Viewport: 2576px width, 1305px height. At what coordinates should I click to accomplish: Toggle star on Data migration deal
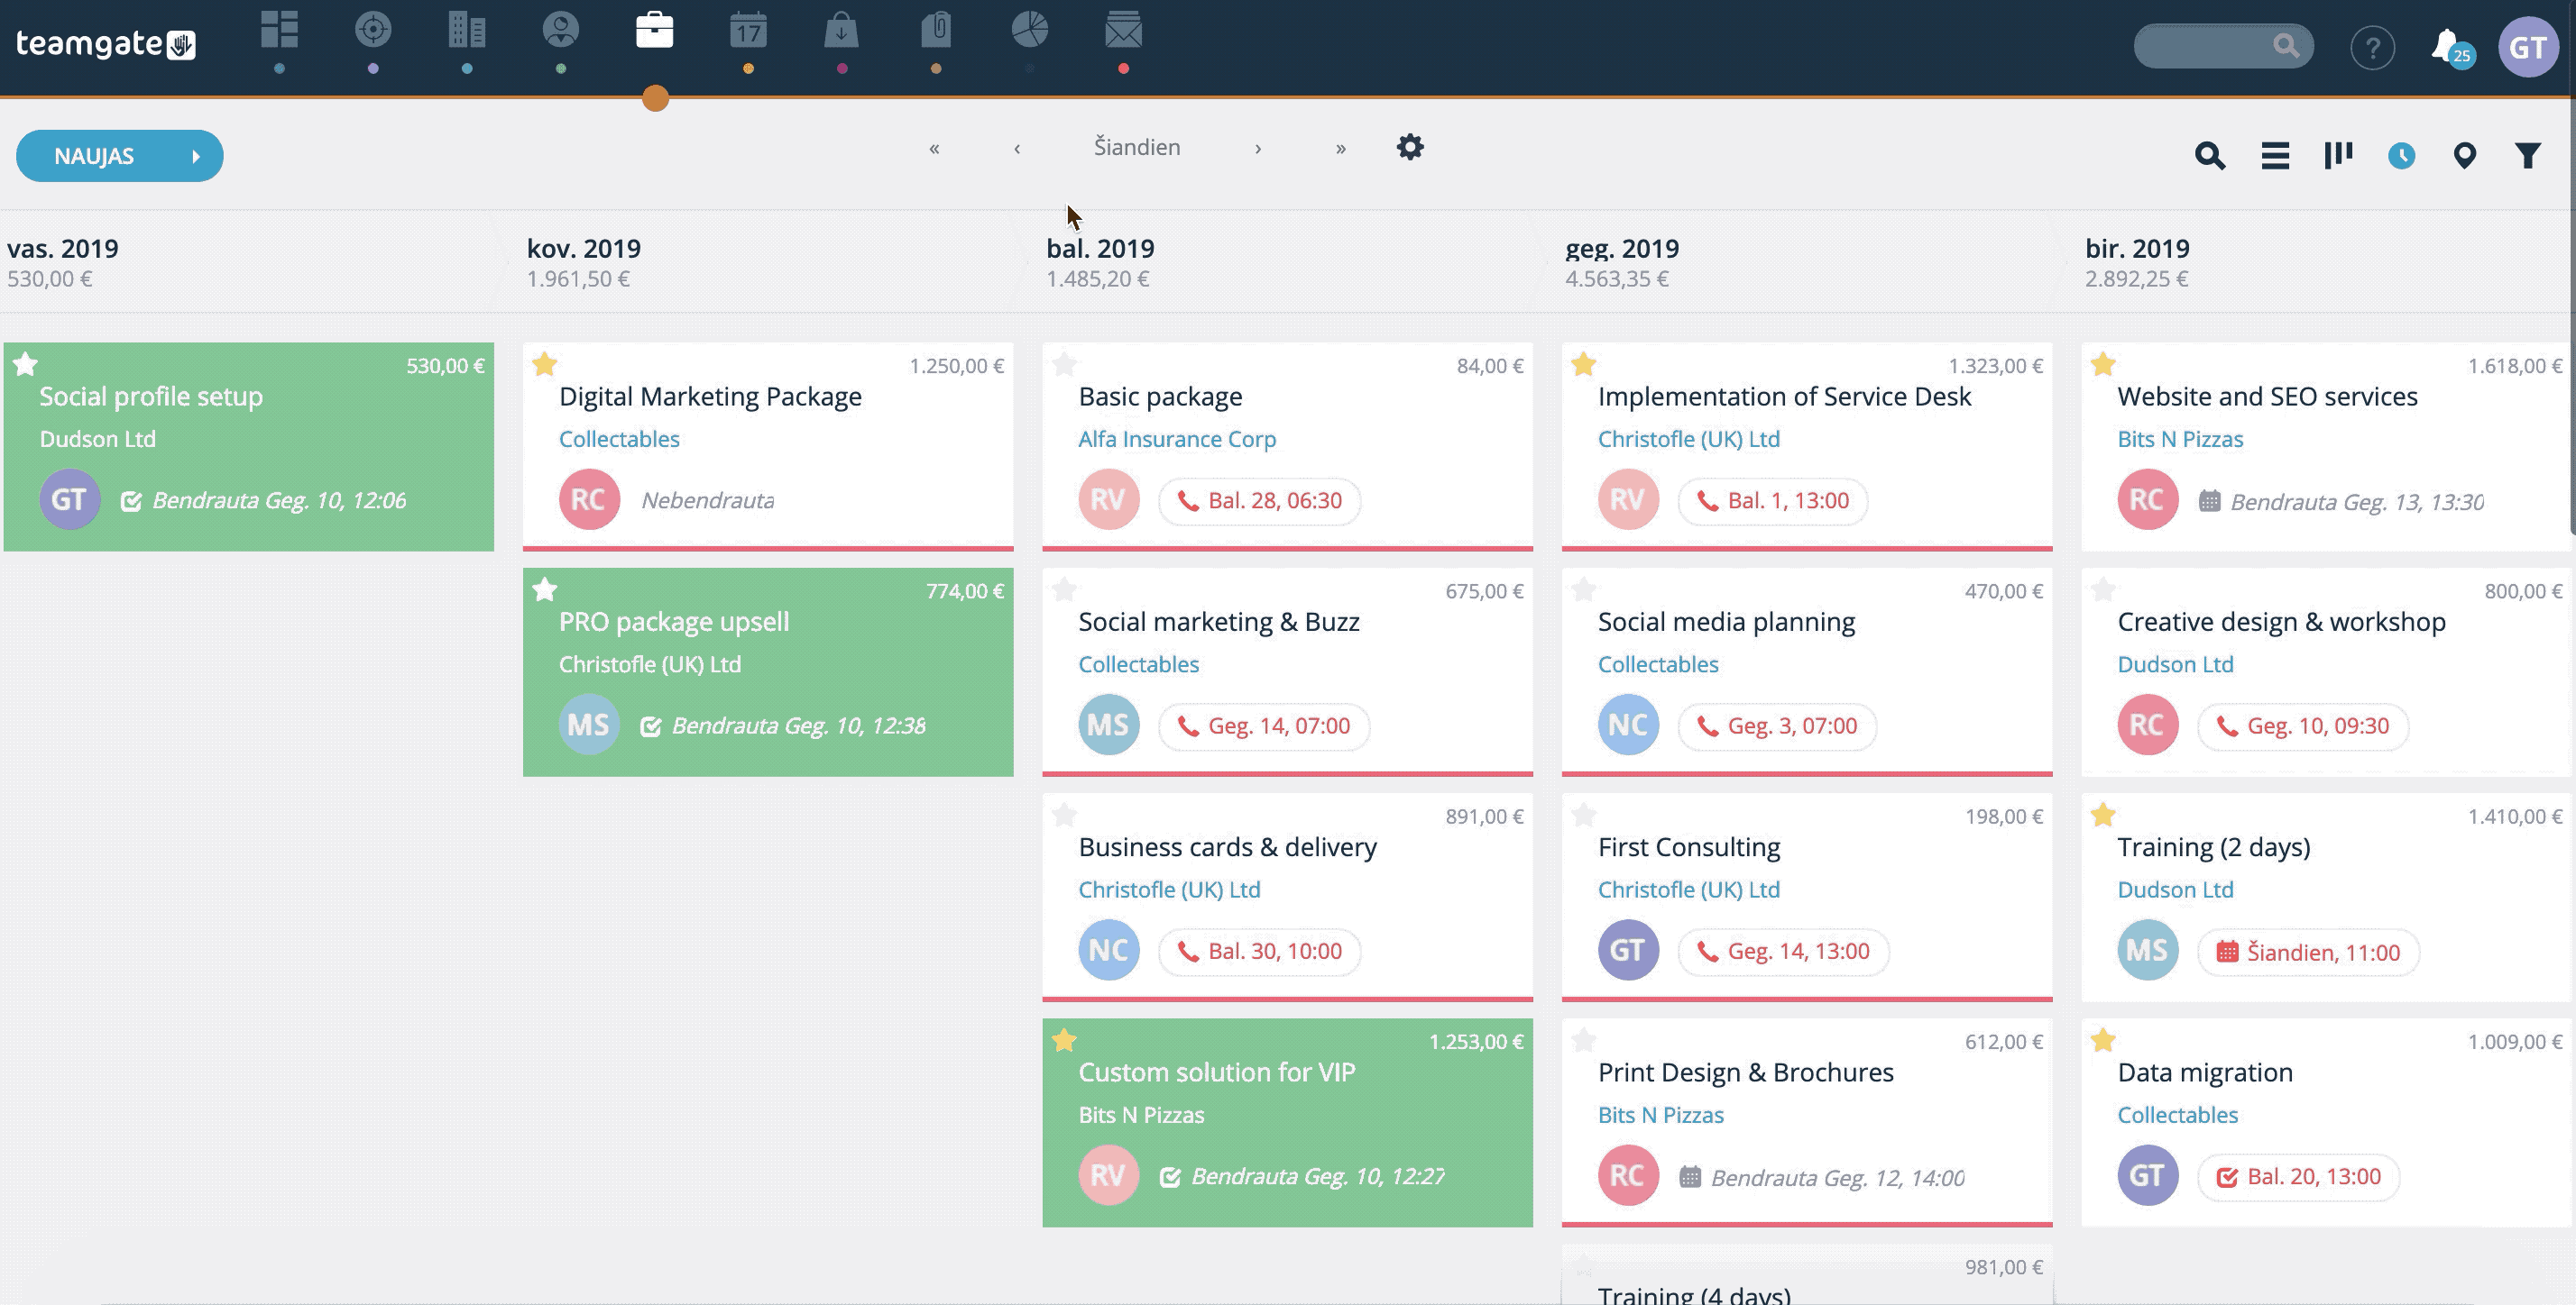pos(2104,1040)
